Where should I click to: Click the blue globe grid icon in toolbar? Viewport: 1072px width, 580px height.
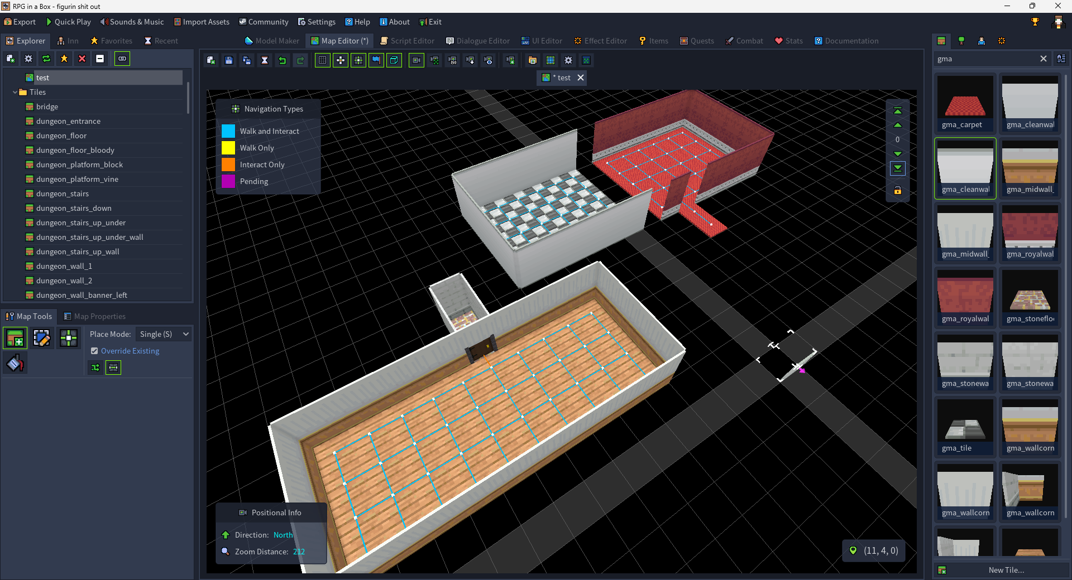click(x=551, y=60)
